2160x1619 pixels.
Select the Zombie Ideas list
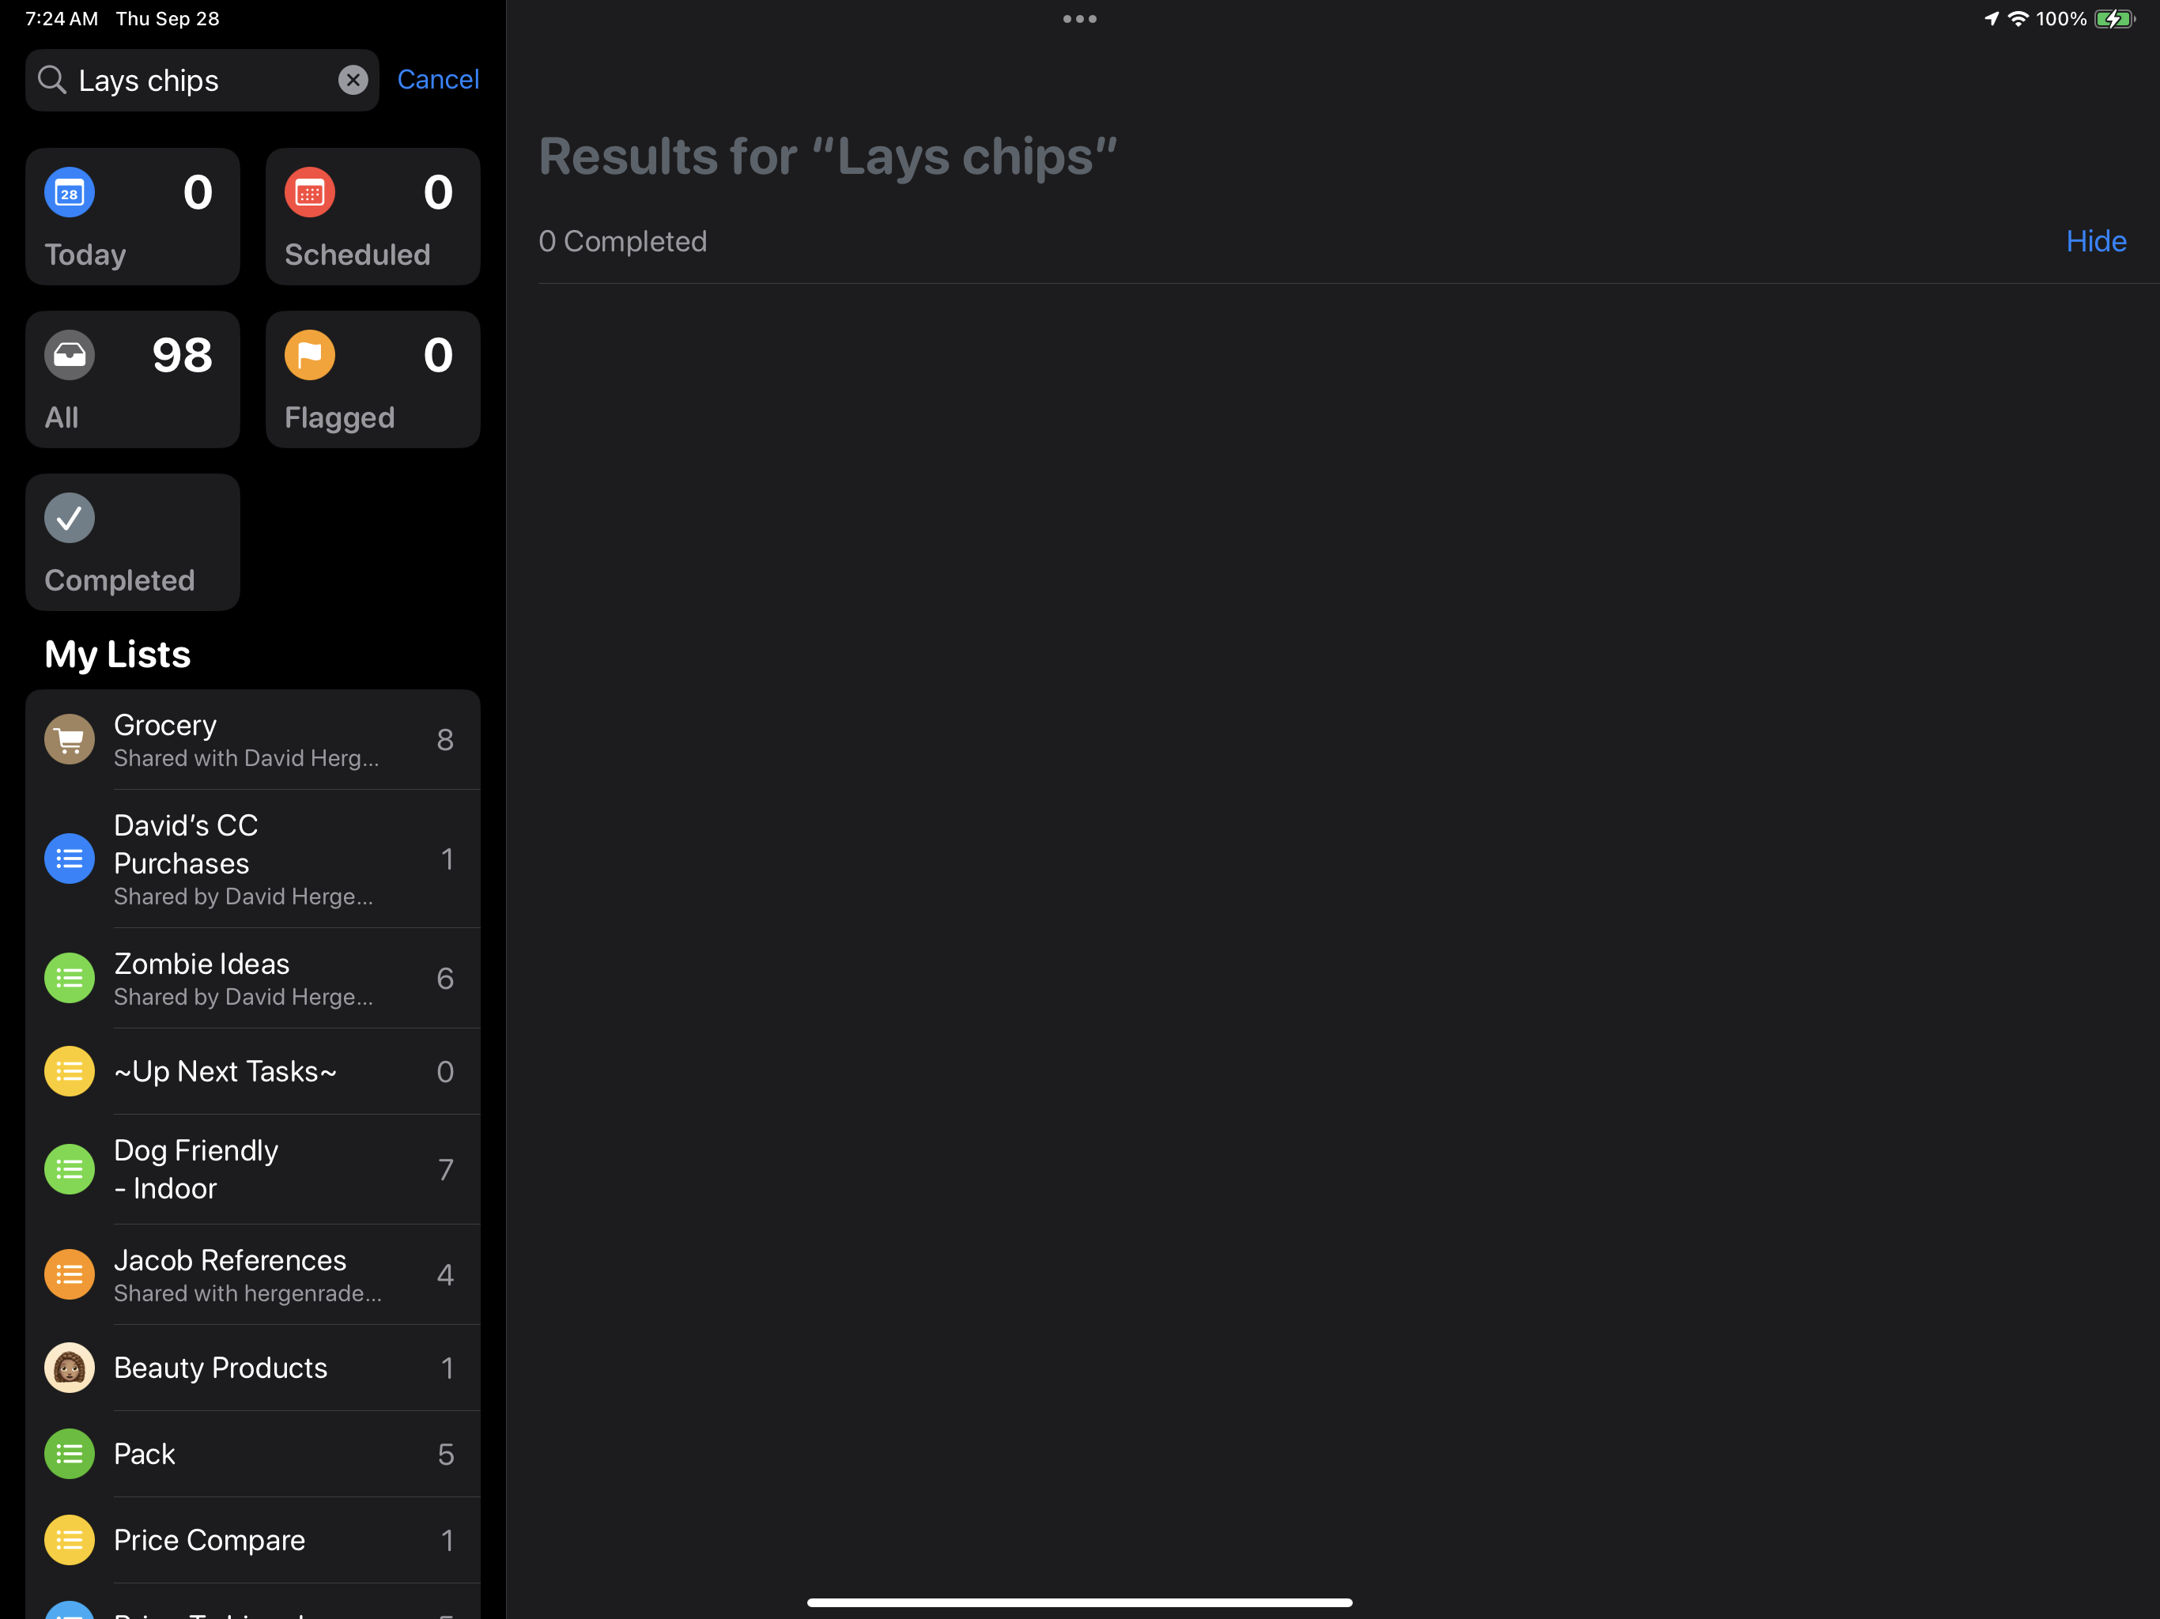(x=253, y=979)
